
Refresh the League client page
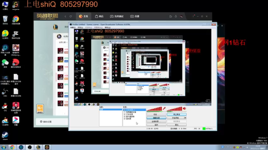[x=71, y=16]
